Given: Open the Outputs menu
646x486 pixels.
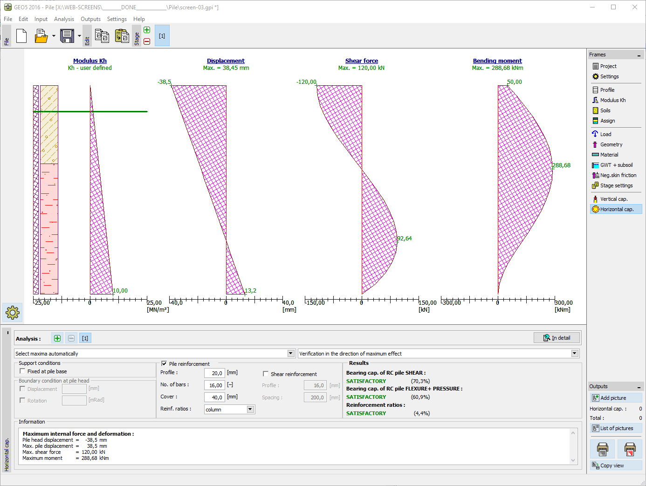Looking at the screenshot, I should point(90,19).
